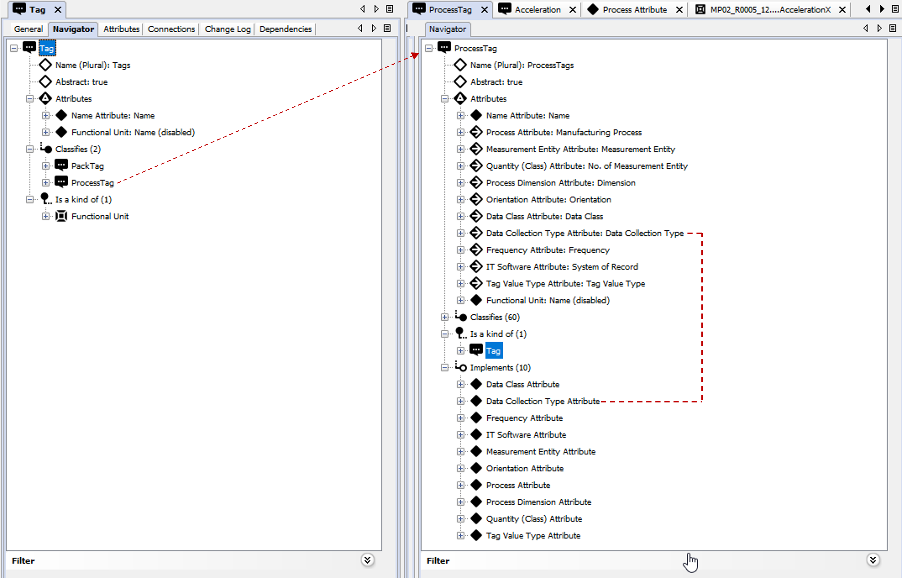The height and width of the screenshot is (578, 902).
Task: Switch to the Acceleration editor tab
Action: coord(537,9)
